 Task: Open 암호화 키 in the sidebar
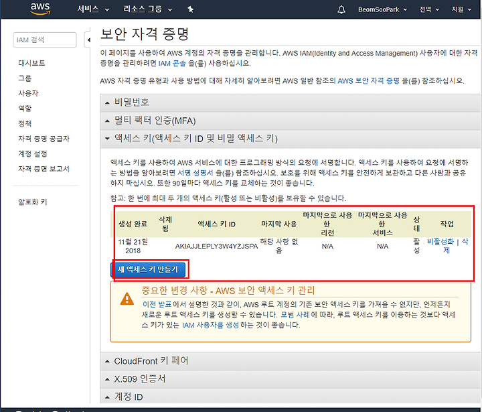click(33, 202)
